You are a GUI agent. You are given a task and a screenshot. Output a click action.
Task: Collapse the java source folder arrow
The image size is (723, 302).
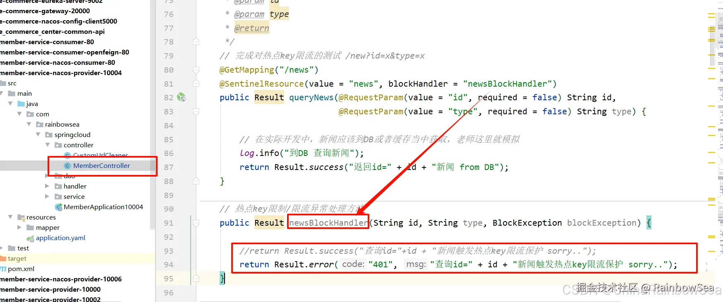[10, 104]
